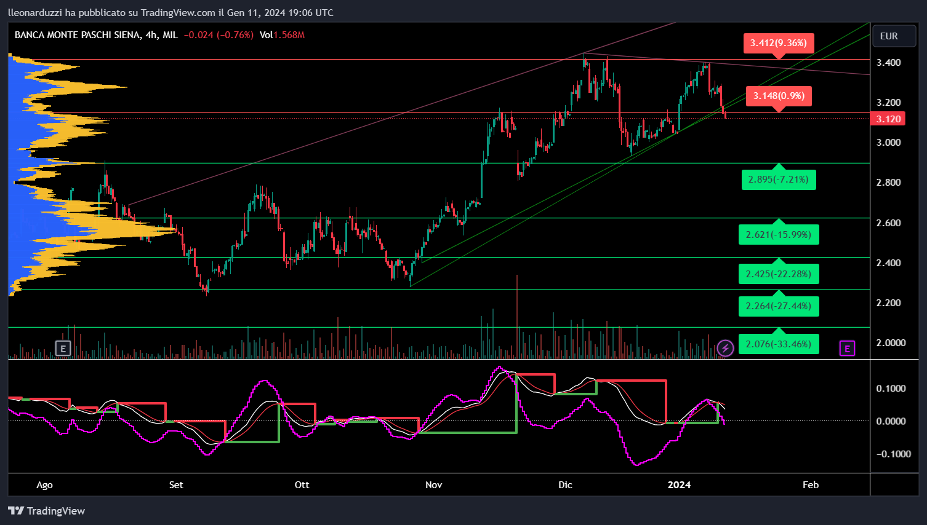927x525 pixels.
Task: Click the TradingView logo
Action: click(x=47, y=511)
